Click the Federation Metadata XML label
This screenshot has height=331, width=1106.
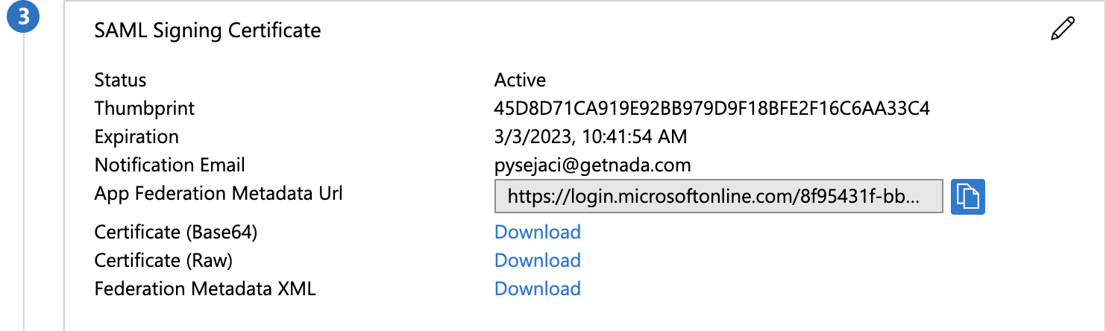(205, 289)
